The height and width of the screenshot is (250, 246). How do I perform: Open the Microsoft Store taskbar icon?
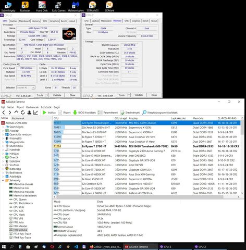(x=28, y=246)
